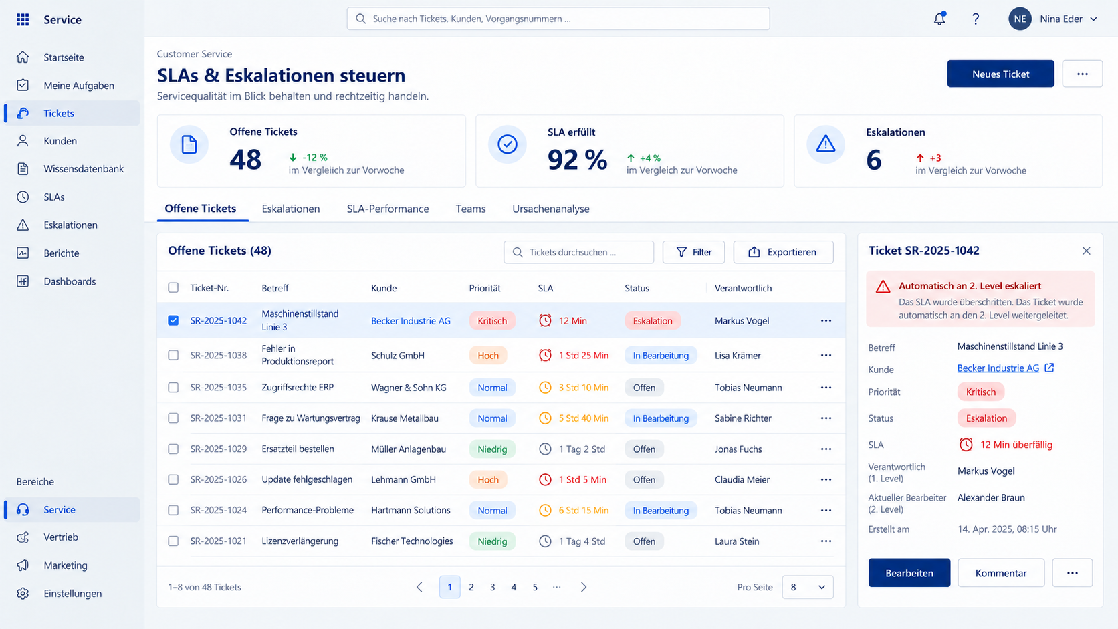Toggle the select-all tickets checkbox
1118x629 pixels.
pos(173,287)
